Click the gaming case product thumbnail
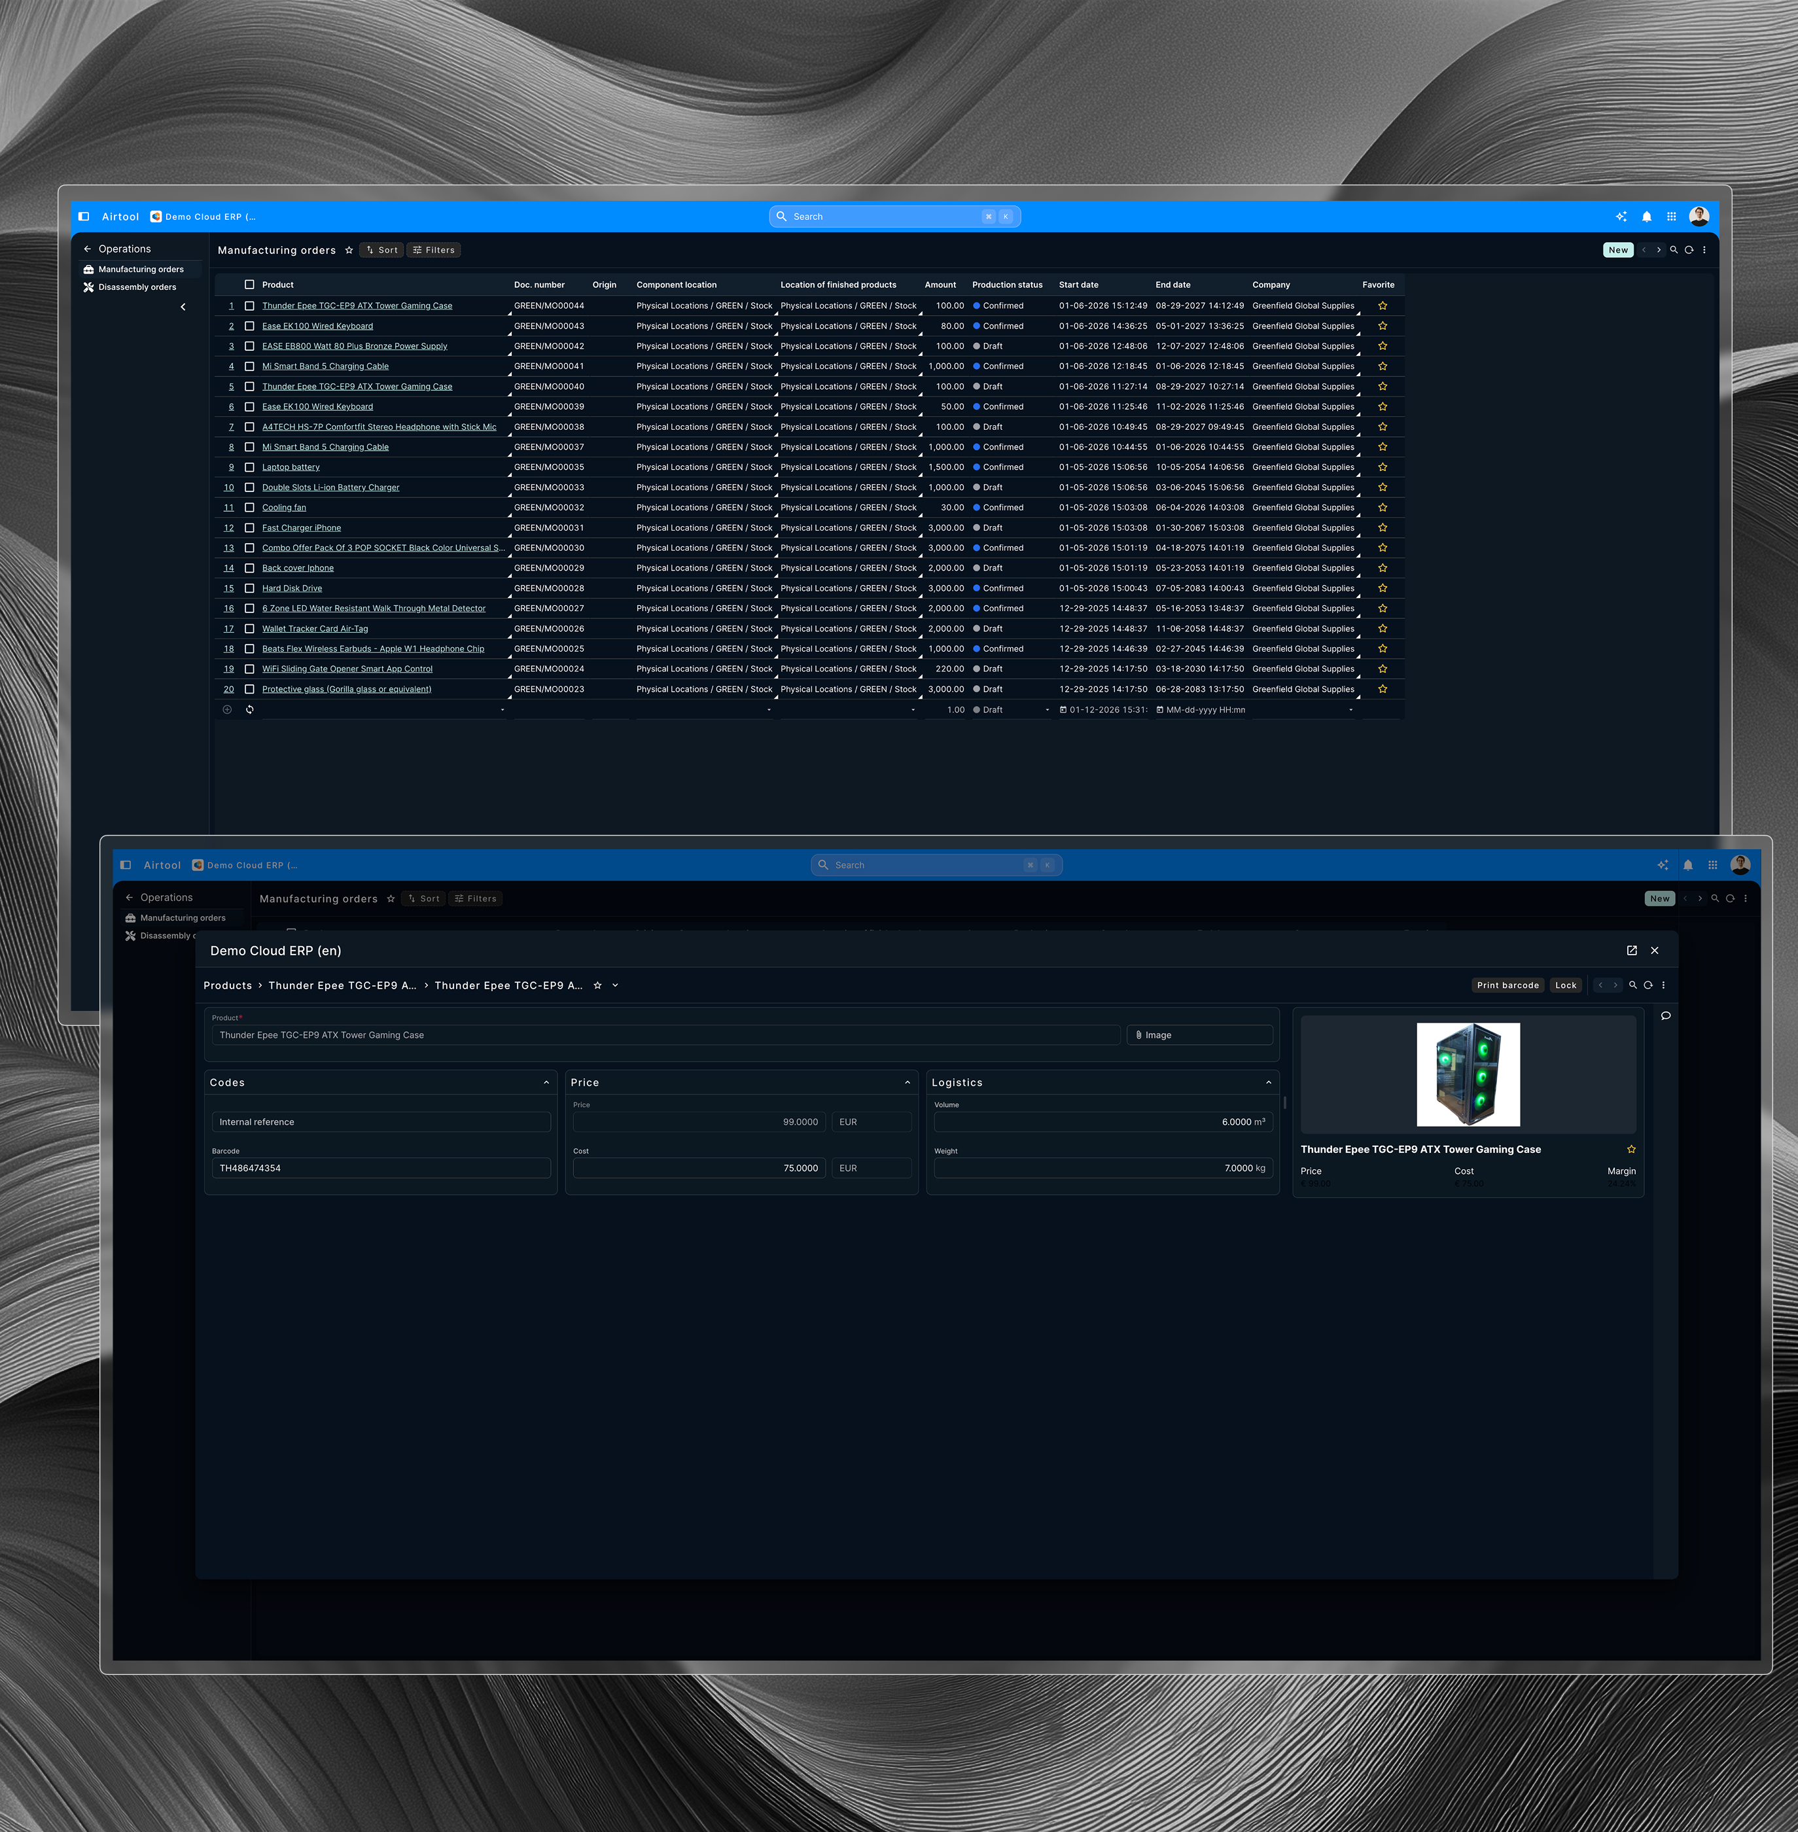The width and height of the screenshot is (1798, 1832). (1468, 1074)
